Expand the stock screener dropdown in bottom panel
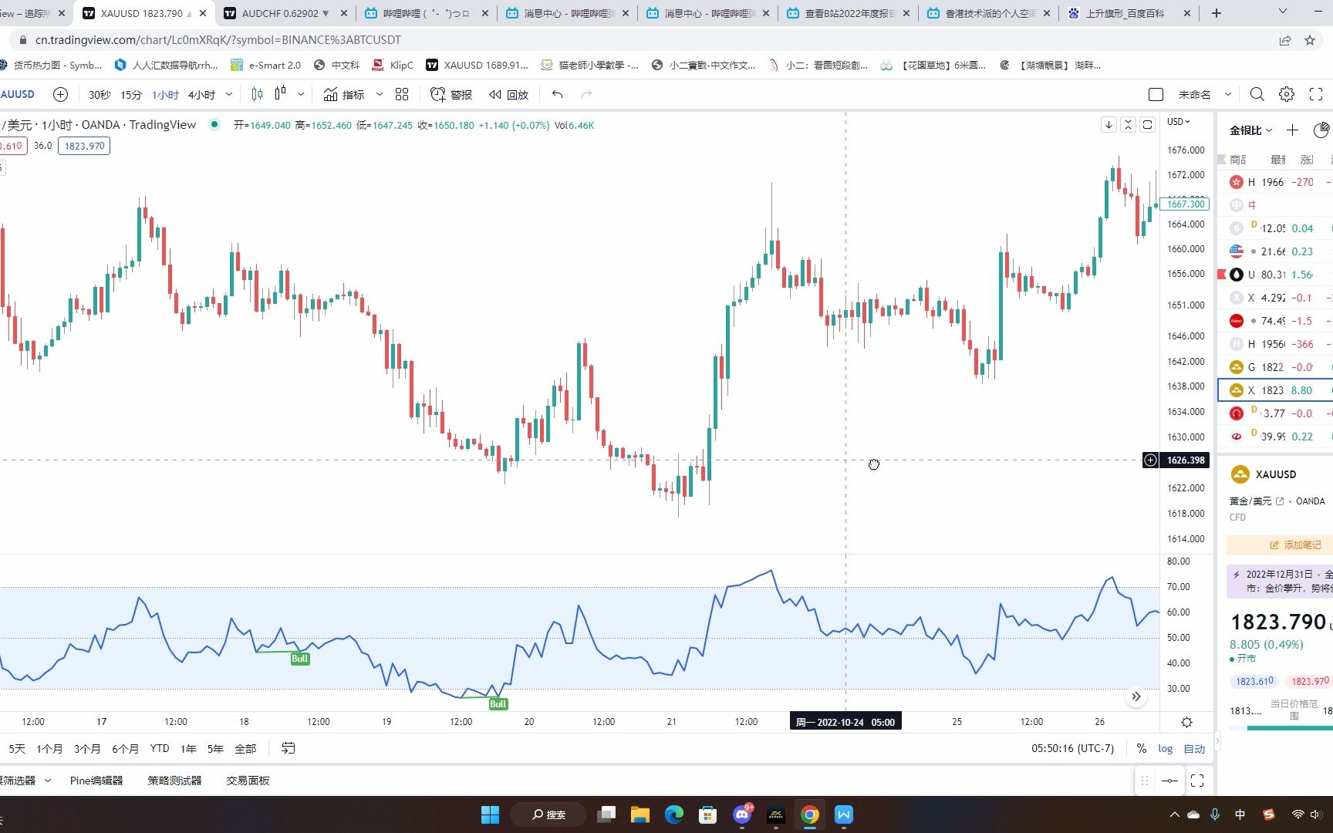This screenshot has height=833, width=1333. [48, 781]
